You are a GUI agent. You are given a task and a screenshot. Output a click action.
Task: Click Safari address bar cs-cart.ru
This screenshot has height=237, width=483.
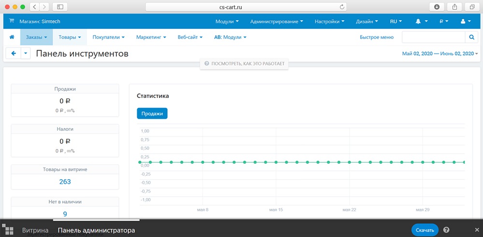pos(246,7)
